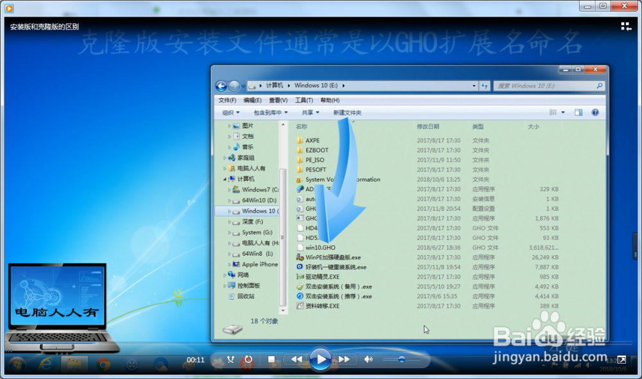The height and width of the screenshot is (379, 642).
Task: Sort files by the 修改日期 column header
Action: (x=428, y=127)
